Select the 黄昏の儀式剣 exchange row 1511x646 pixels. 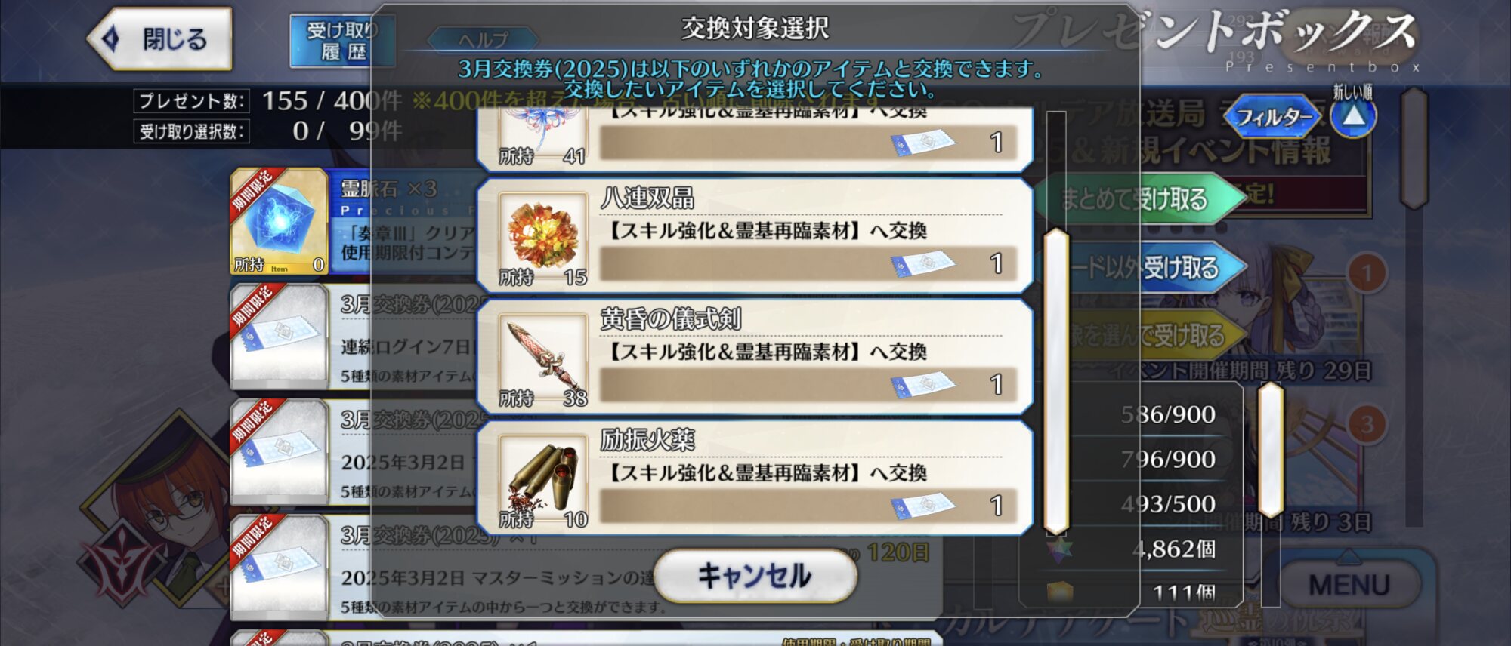(x=755, y=358)
